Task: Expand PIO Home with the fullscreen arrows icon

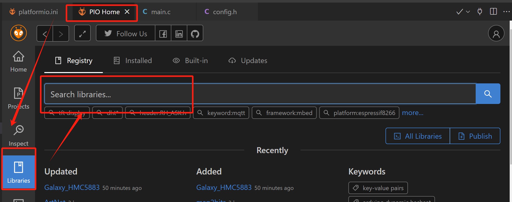Action: 82,33
